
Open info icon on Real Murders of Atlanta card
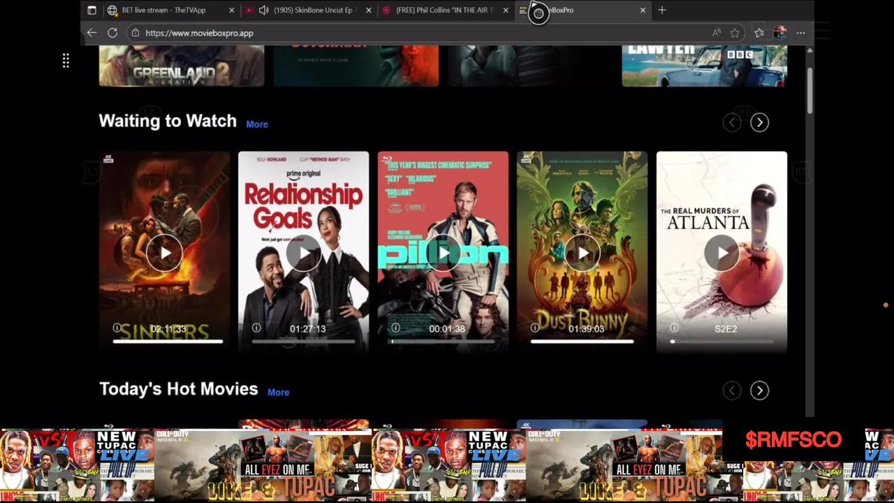(x=674, y=328)
